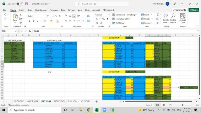Open the RIGHT JOIN sheet tab
The image size is (201, 113).
pyautogui.click(x=59, y=101)
